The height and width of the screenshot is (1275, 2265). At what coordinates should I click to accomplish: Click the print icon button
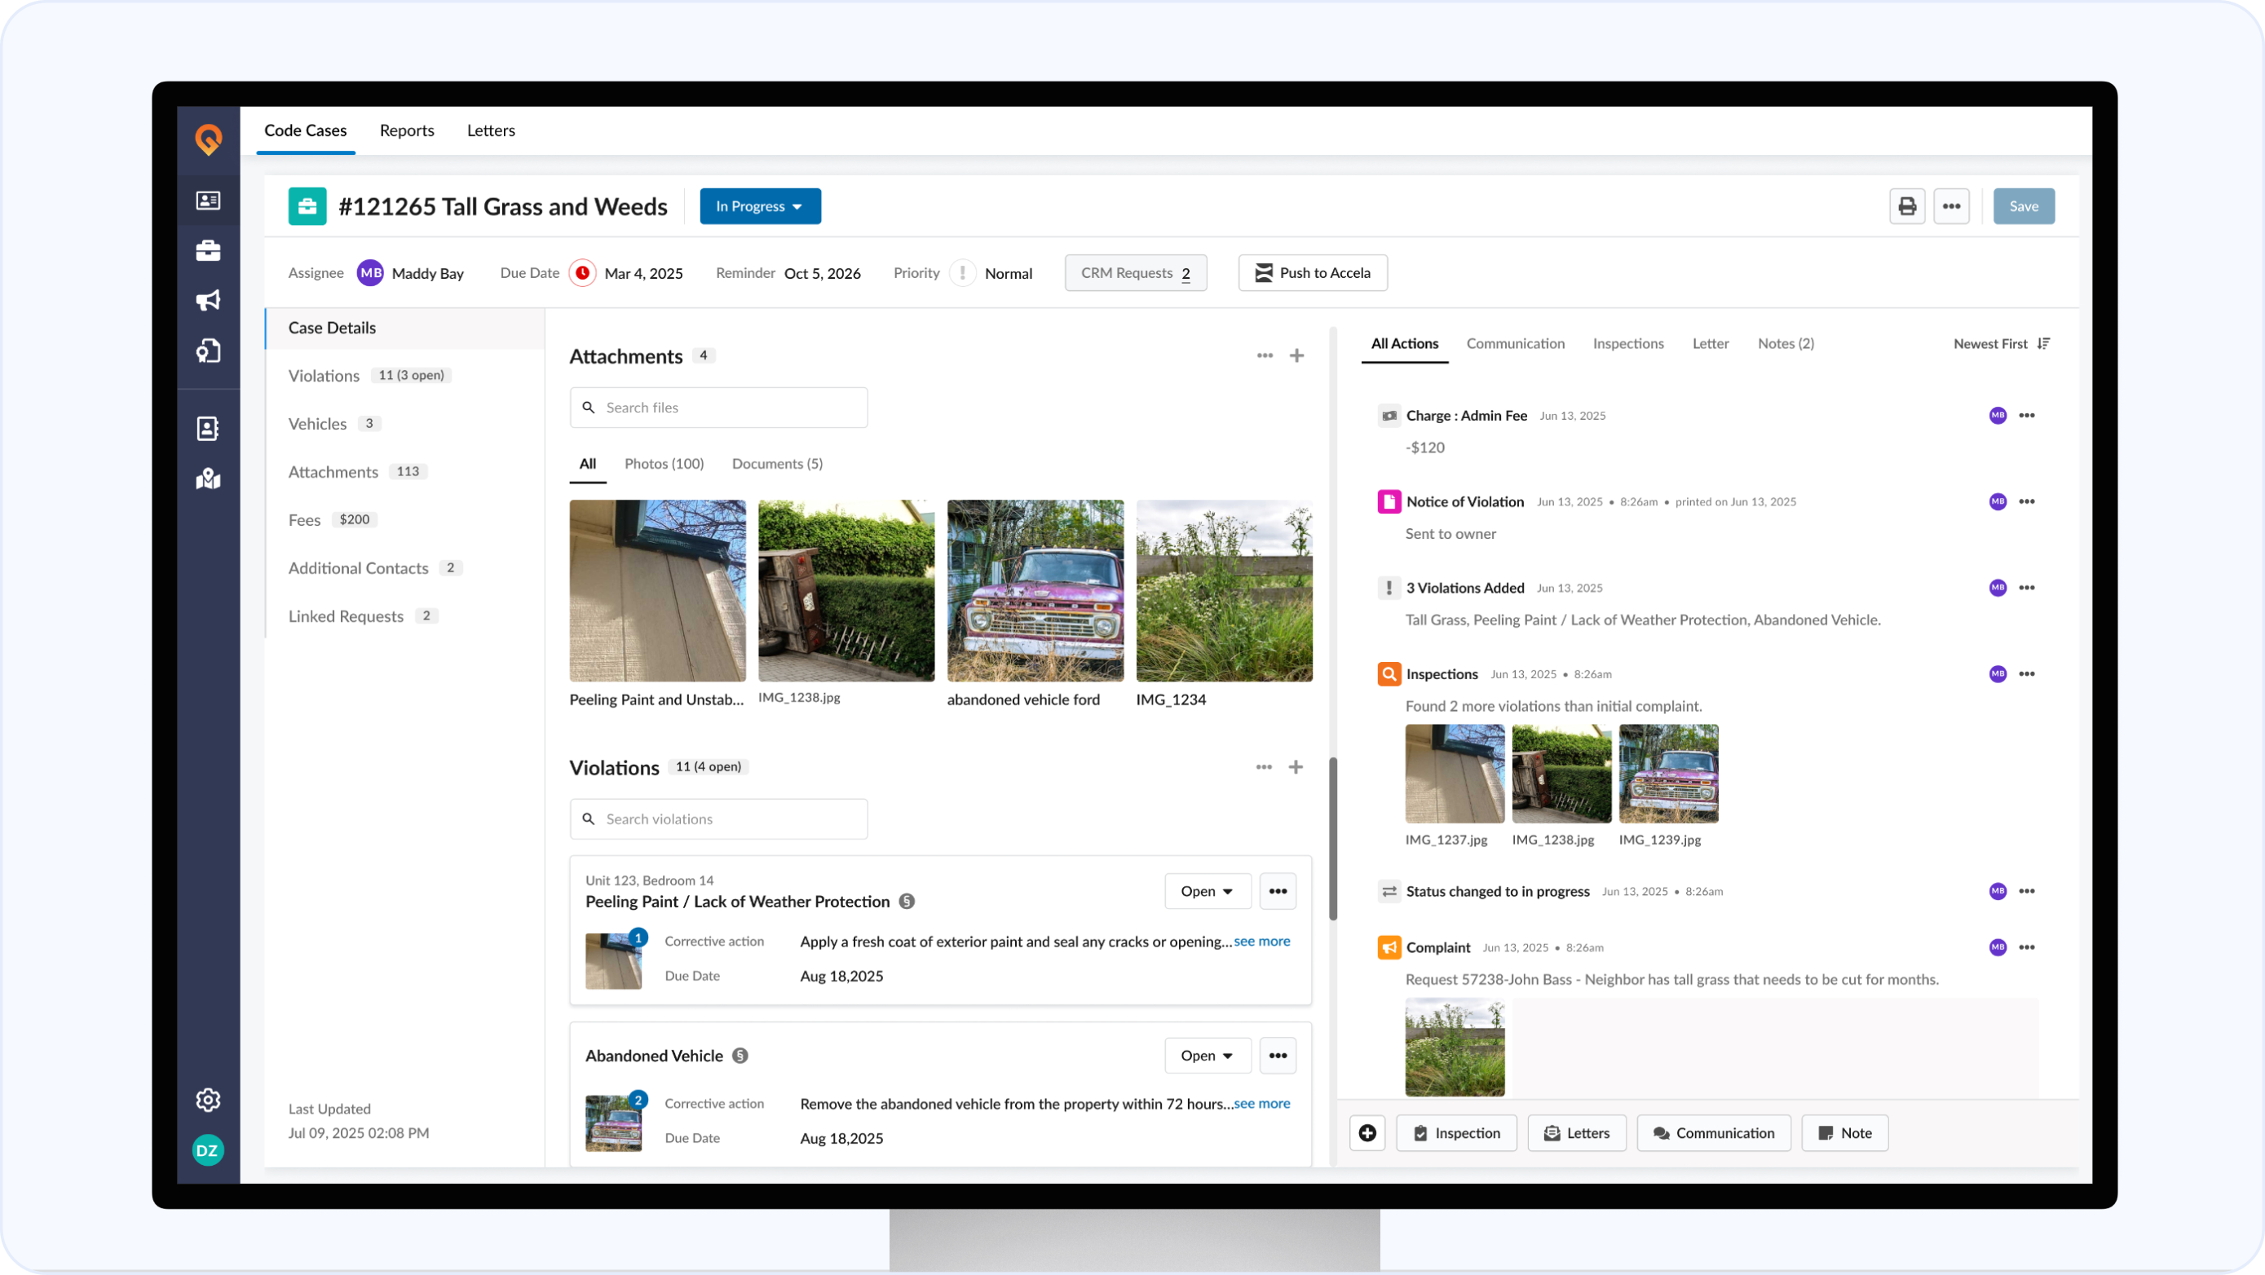pyautogui.click(x=1906, y=205)
